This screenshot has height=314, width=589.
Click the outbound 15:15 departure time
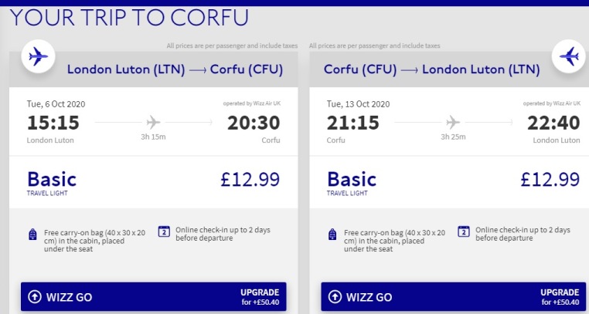click(x=53, y=122)
